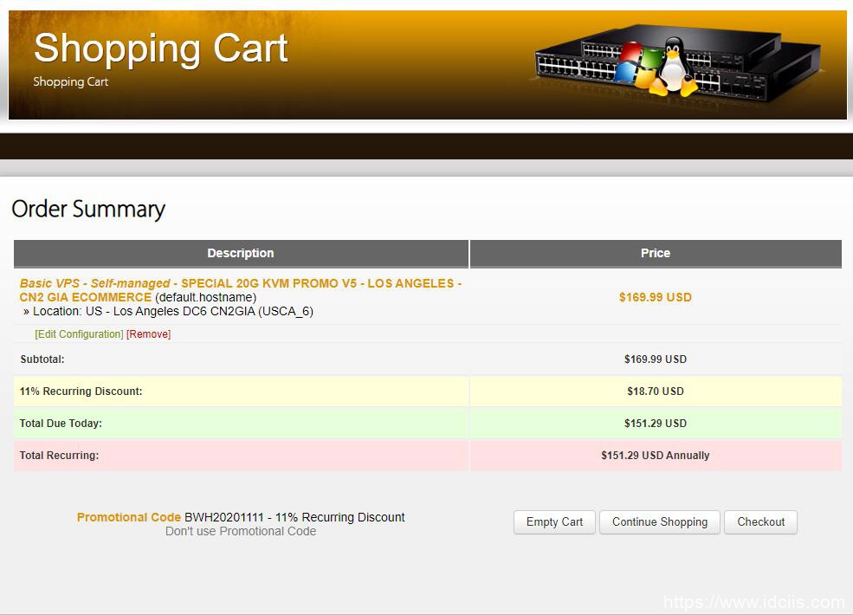Proceed with the Checkout button
Screen dimensions: 853x615
[760, 521]
